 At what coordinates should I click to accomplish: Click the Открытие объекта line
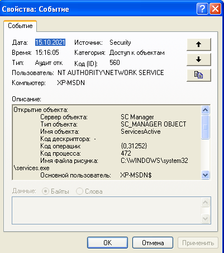click(41, 110)
